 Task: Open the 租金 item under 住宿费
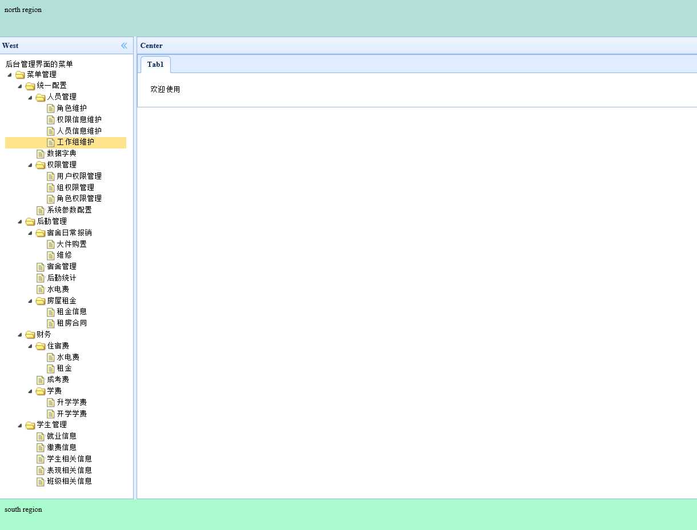tap(64, 368)
